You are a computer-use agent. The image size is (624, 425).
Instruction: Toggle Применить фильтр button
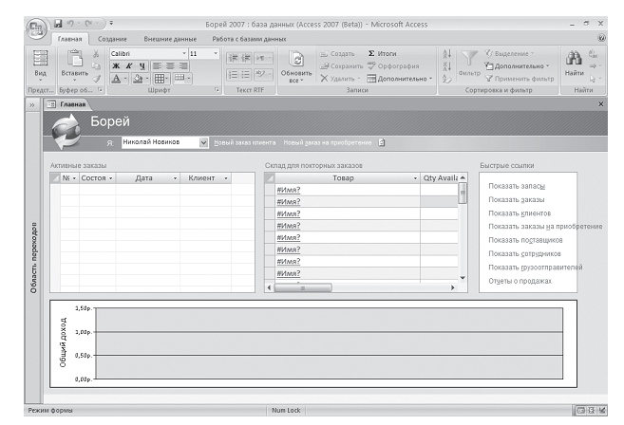(520, 79)
